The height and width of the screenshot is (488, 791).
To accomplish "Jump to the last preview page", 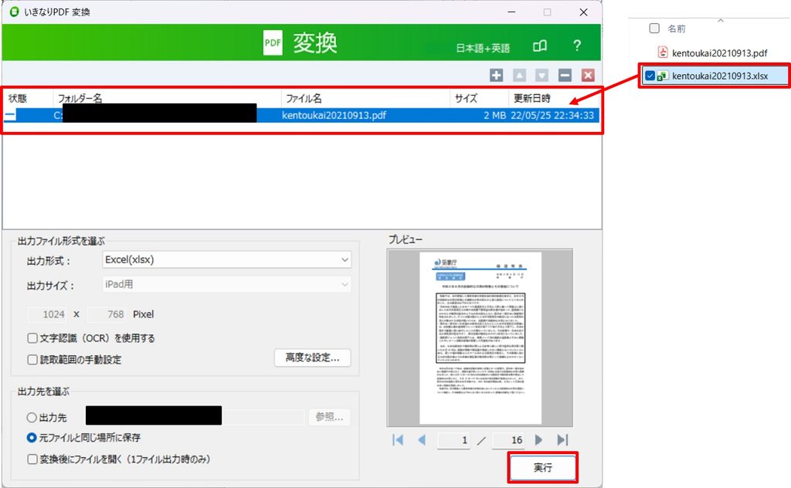I will [x=562, y=439].
